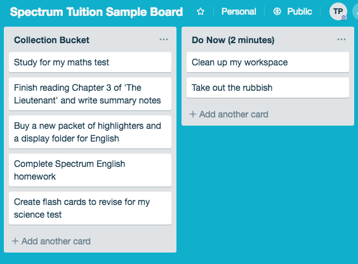Click the Collection Bucket list title
Viewport: 358px width, 264px height.
[51, 40]
